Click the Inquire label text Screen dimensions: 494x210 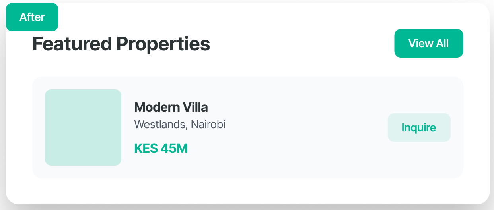[x=419, y=127]
